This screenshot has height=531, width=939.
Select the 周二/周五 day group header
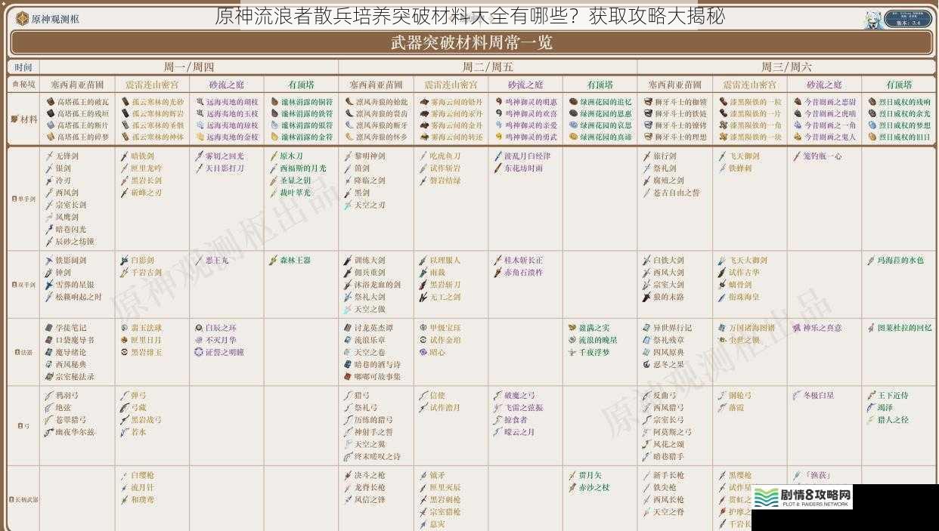pyautogui.click(x=488, y=67)
